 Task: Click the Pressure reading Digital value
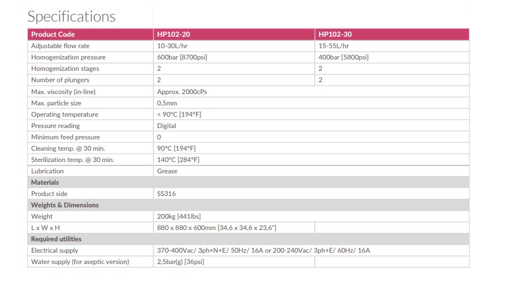point(167,126)
